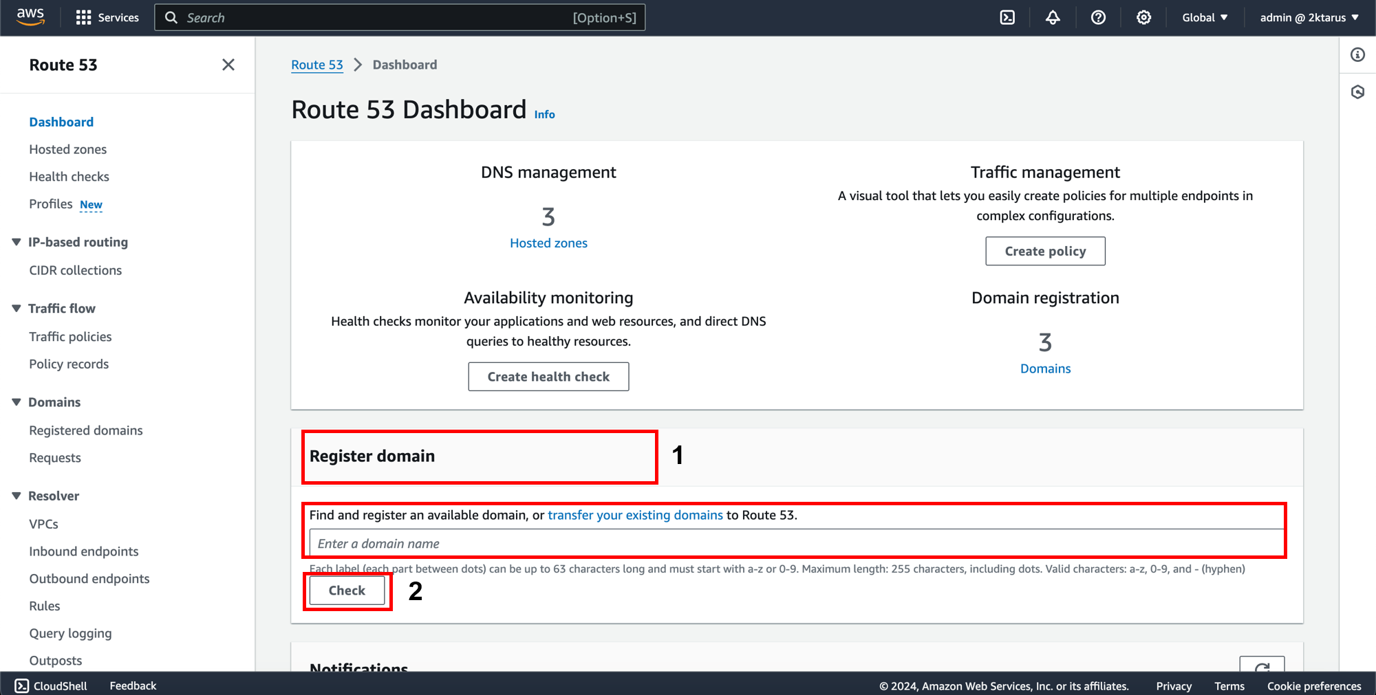Refresh the Notifications section
This screenshot has width=1376, height=695.
pyautogui.click(x=1262, y=665)
